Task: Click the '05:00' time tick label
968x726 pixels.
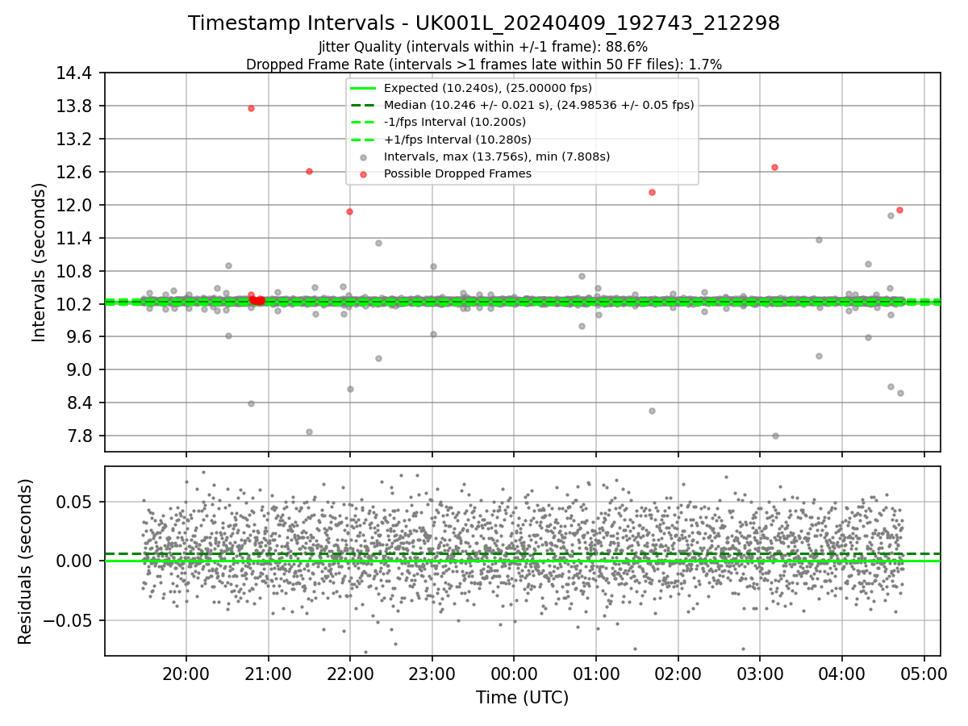Action: [924, 673]
